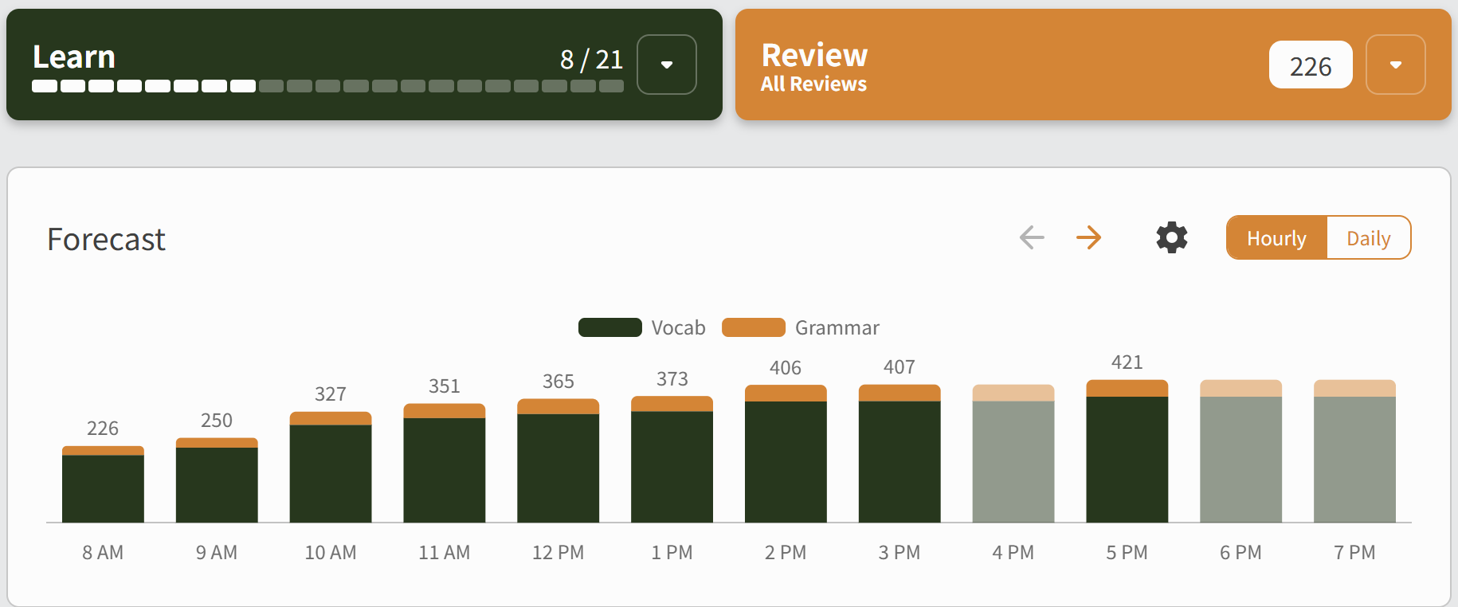Expand the Review options dropdown

(x=1395, y=65)
